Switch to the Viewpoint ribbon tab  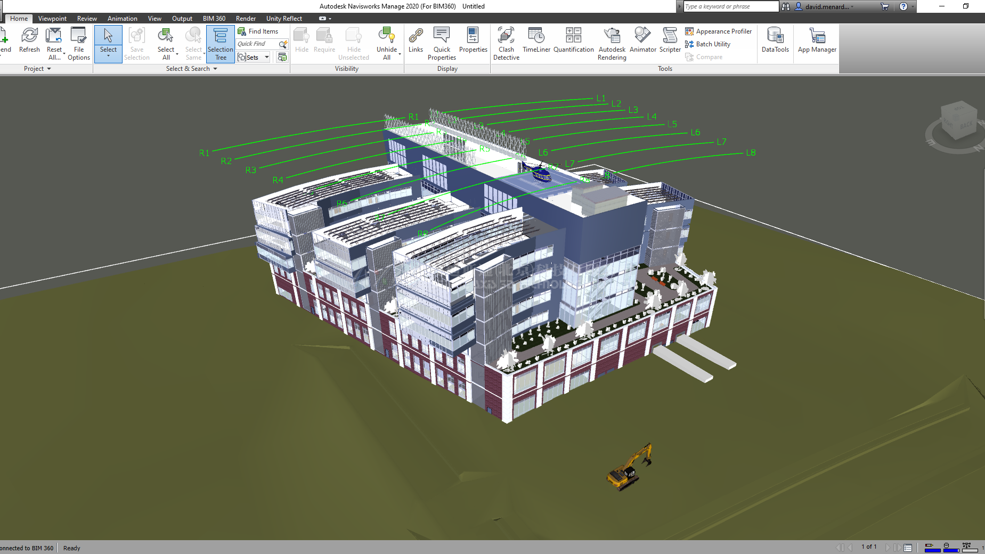(52, 19)
